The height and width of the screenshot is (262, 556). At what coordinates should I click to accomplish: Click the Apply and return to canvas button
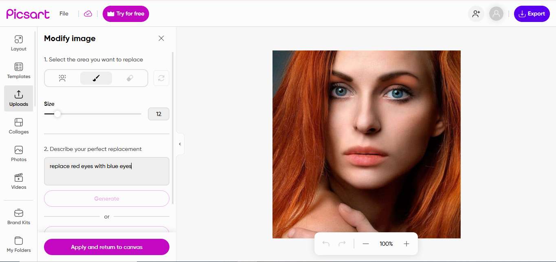click(106, 247)
